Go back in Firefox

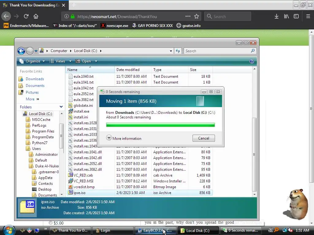tap(6, 17)
